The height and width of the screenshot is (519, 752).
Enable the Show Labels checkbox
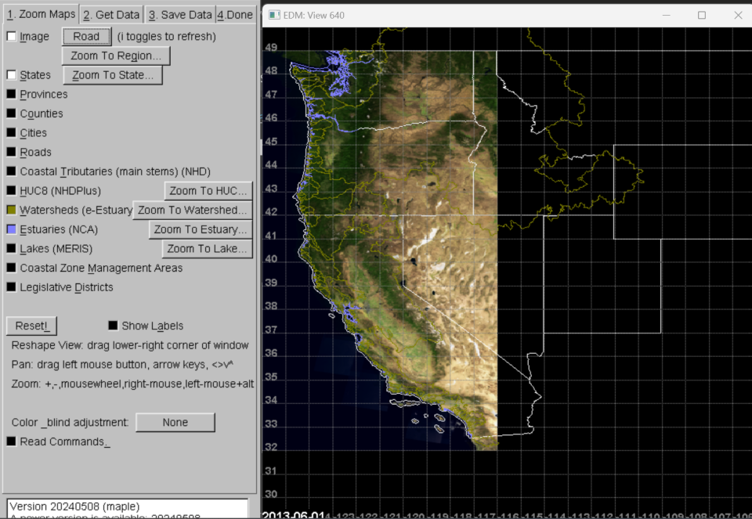point(114,326)
